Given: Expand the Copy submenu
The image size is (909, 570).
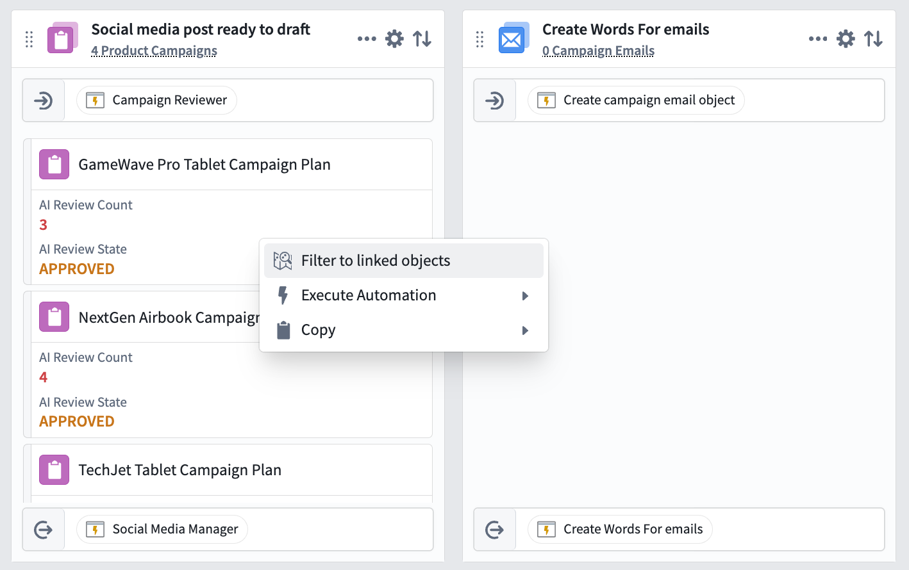Looking at the screenshot, I should [525, 330].
